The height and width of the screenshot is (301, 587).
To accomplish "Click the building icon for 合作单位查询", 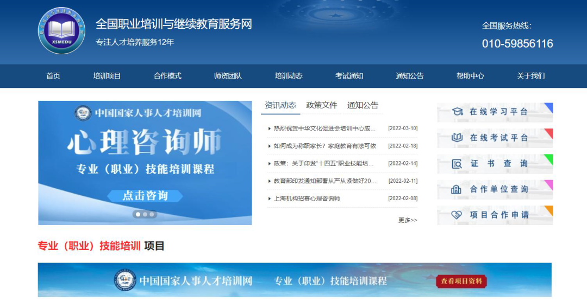I will pos(457,189).
